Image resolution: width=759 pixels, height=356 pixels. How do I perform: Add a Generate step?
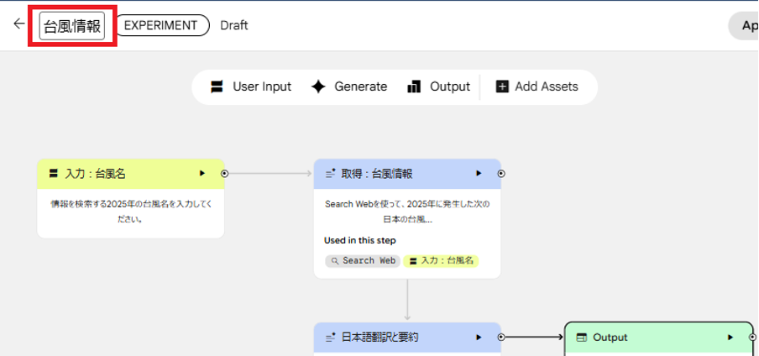(x=349, y=86)
